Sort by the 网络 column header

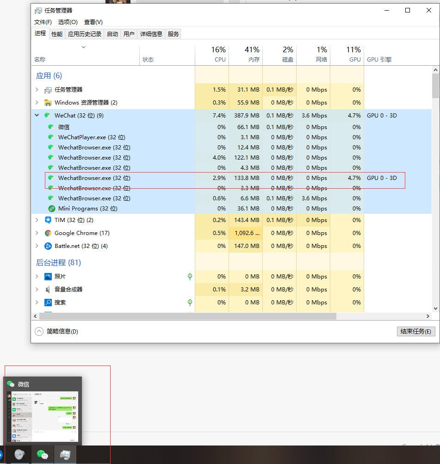click(313, 55)
